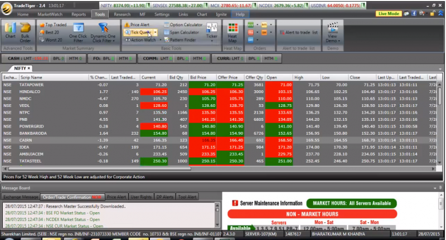446x240 pixels.
Task: Click the blue order icon in Orders group
Action: 250,40
